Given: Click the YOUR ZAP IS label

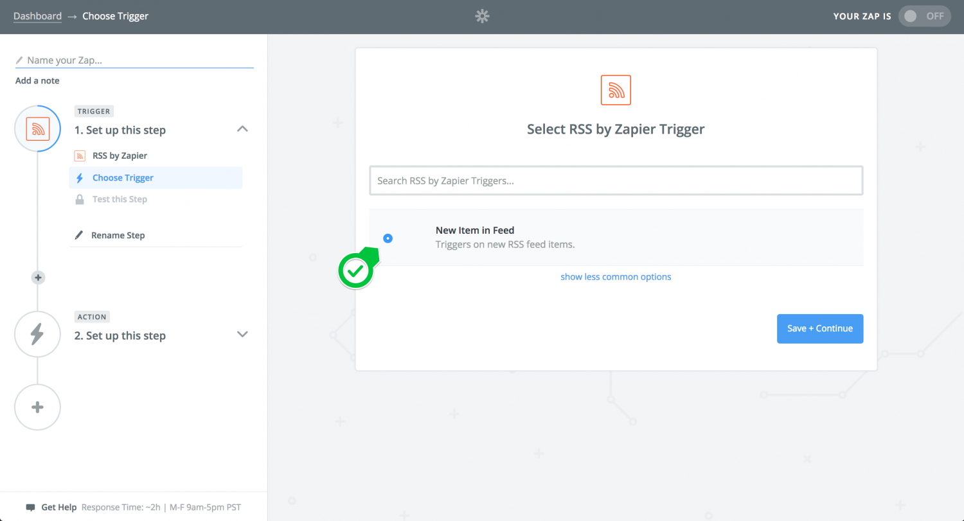Looking at the screenshot, I should click(862, 17).
